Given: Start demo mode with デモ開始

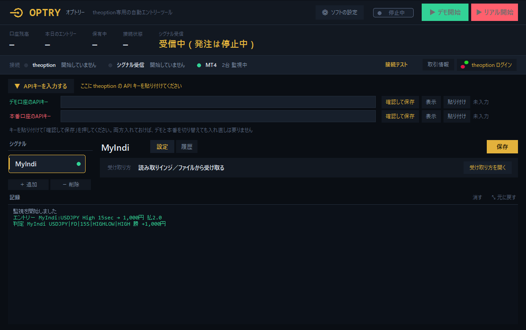Looking at the screenshot, I should pos(445,12).
